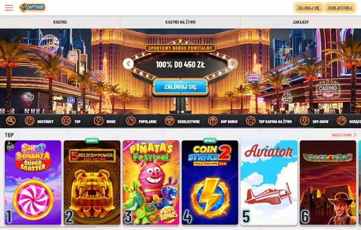Open Top Kasyna na Żywo star icon

point(251,121)
